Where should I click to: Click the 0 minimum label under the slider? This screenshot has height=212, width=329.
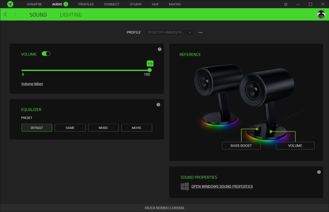point(23,74)
